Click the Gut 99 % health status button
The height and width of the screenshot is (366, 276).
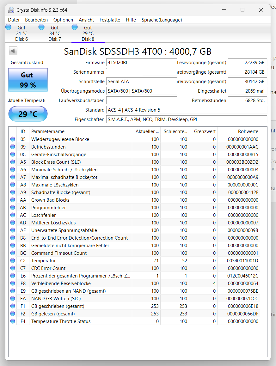(28, 80)
